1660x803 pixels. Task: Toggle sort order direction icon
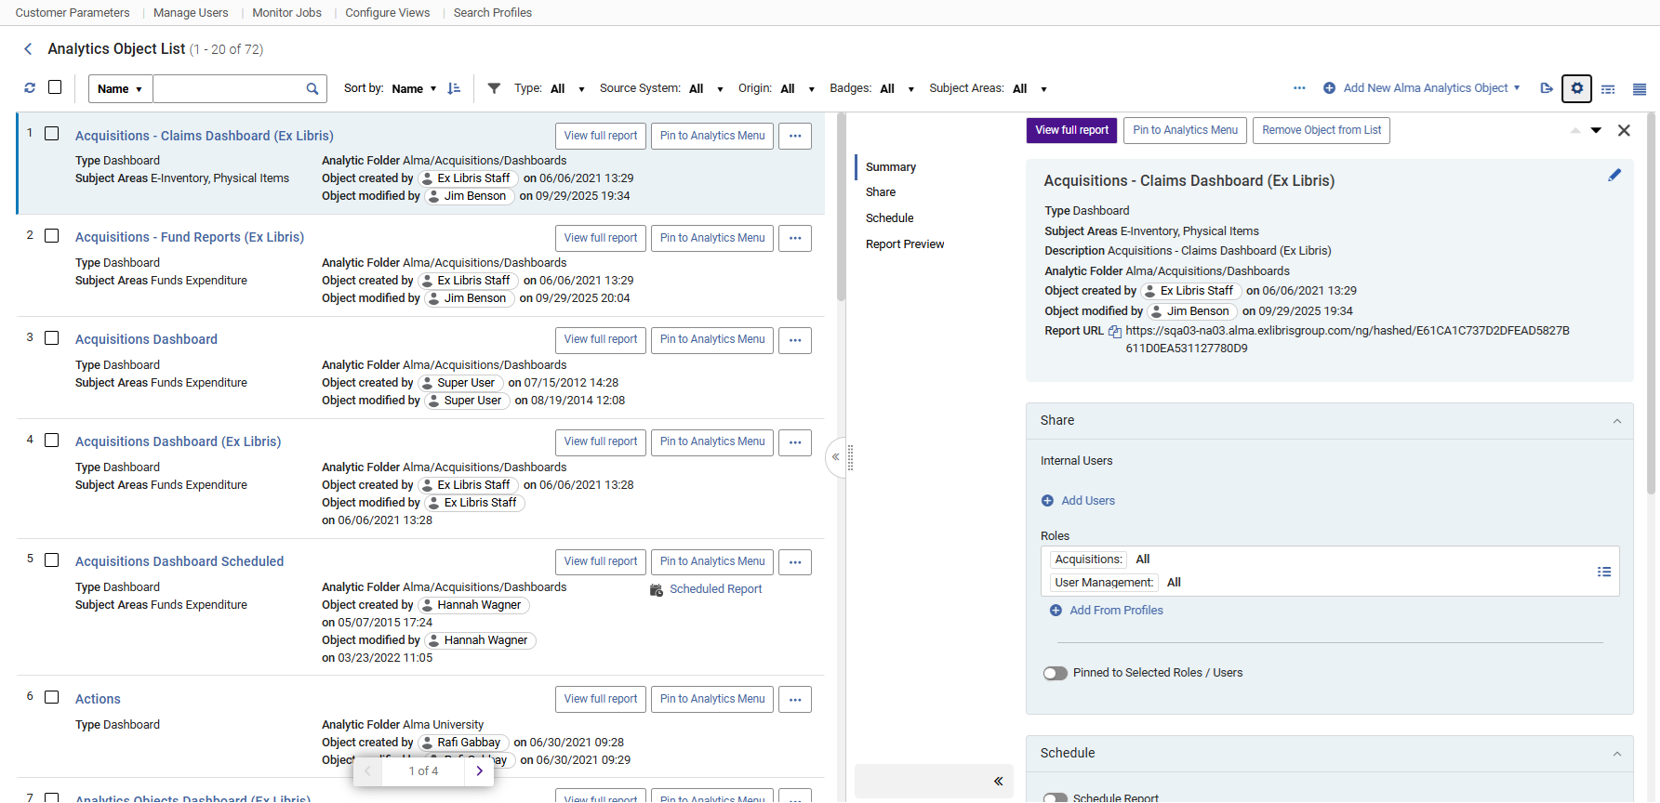[x=454, y=88]
